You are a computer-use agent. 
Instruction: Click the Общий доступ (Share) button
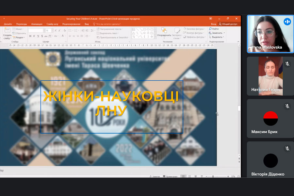[228, 24]
